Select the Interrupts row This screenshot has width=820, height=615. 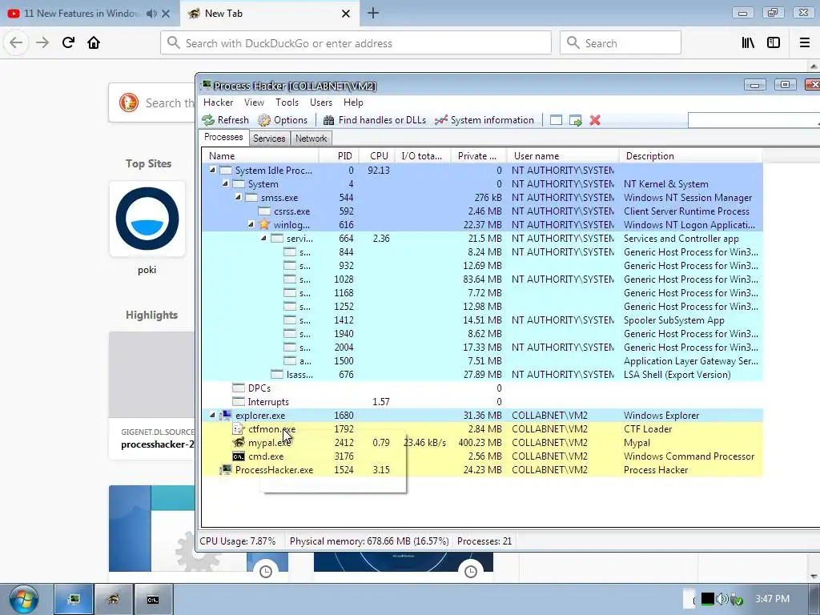pos(482,402)
